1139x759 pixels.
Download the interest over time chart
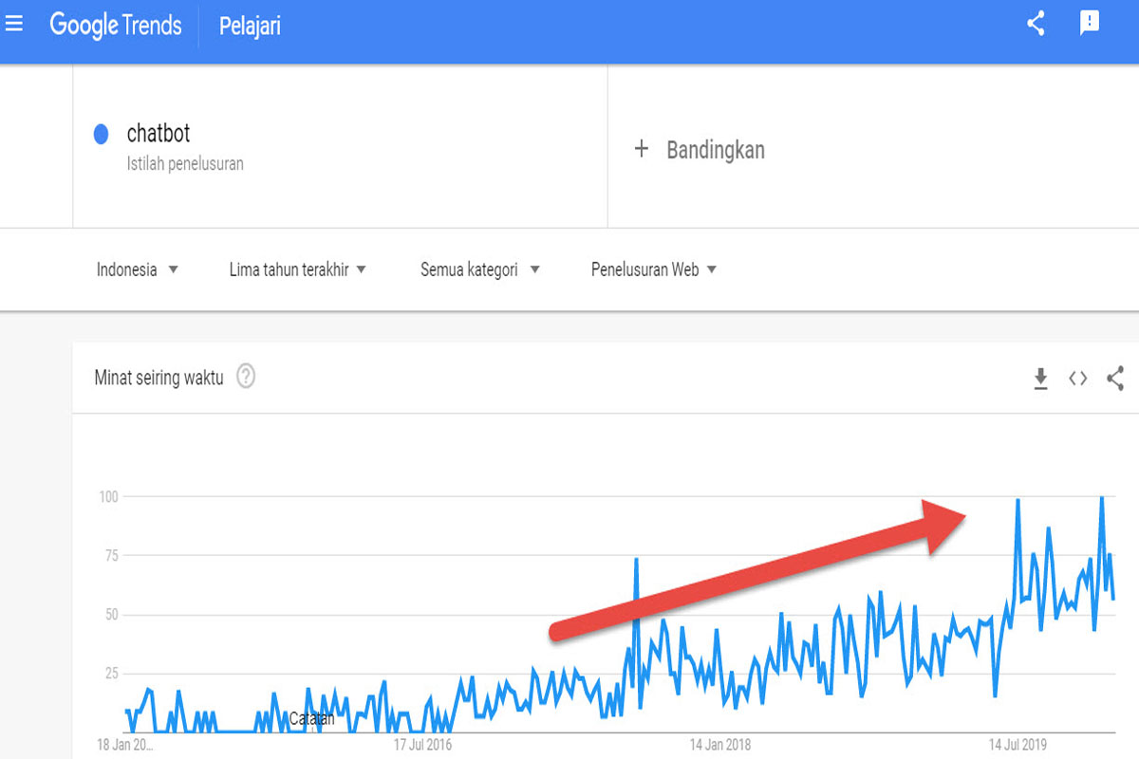tap(1040, 379)
